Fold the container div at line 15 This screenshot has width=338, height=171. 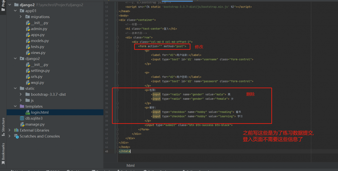tap(117, 20)
